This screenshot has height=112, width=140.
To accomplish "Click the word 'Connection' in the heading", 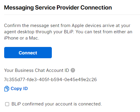I will coord(96,8).
